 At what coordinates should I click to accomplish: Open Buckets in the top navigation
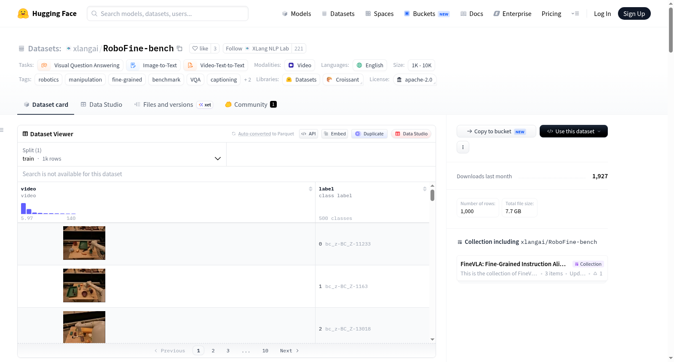pos(427,13)
